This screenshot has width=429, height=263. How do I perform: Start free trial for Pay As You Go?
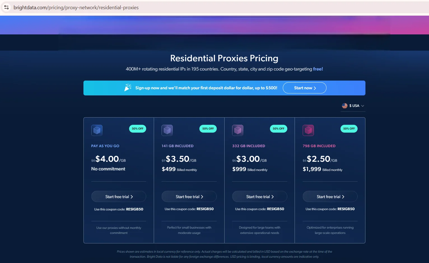[x=119, y=197]
